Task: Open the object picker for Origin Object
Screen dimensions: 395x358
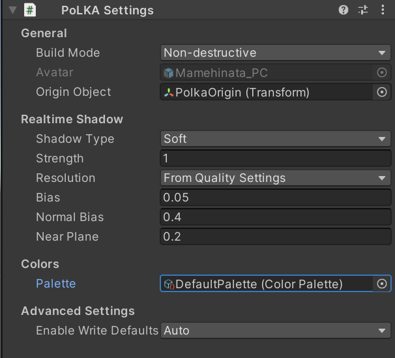Action: coord(382,93)
